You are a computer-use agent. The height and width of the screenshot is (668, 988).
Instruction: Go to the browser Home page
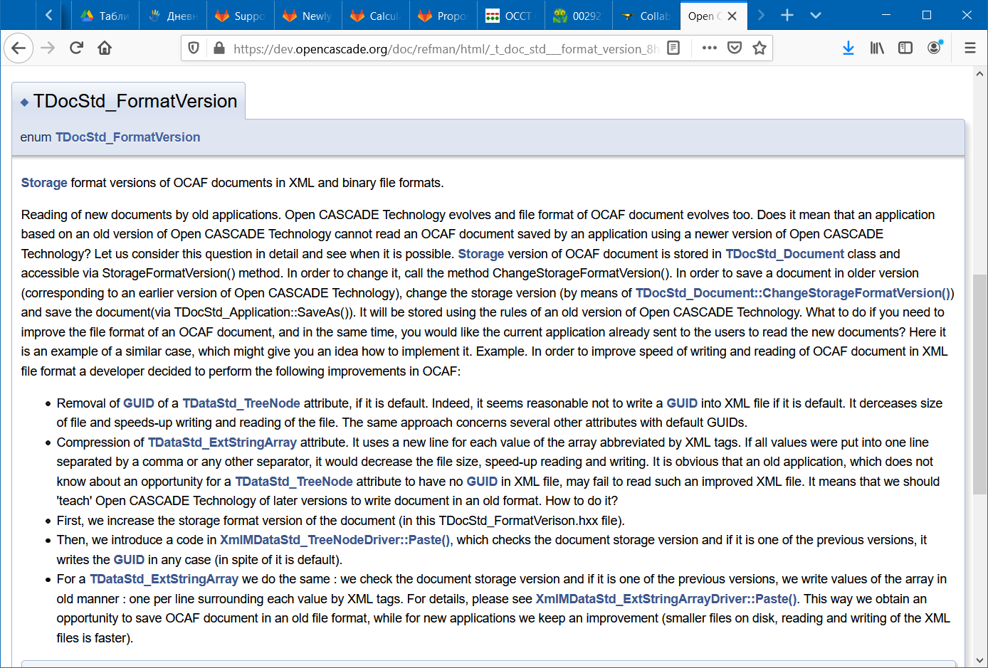(x=105, y=48)
